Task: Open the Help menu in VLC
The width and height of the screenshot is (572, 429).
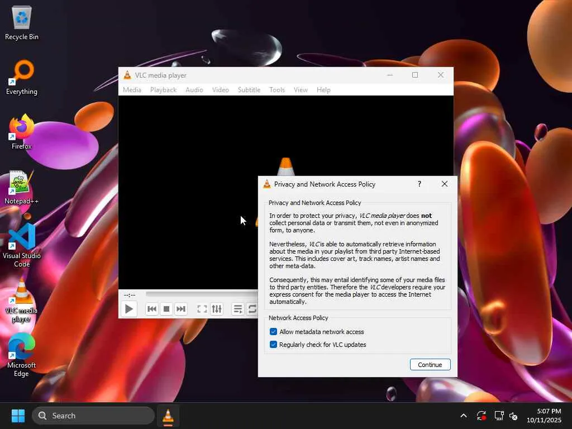Action: pyautogui.click(x=323, y=90)
